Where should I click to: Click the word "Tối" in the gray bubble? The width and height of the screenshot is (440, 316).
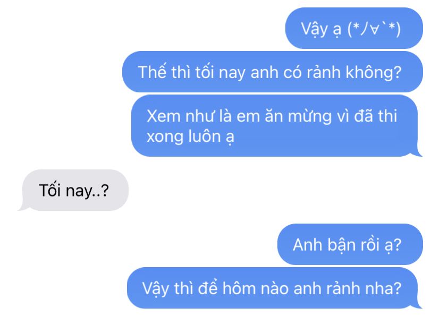tap(49, 190)
